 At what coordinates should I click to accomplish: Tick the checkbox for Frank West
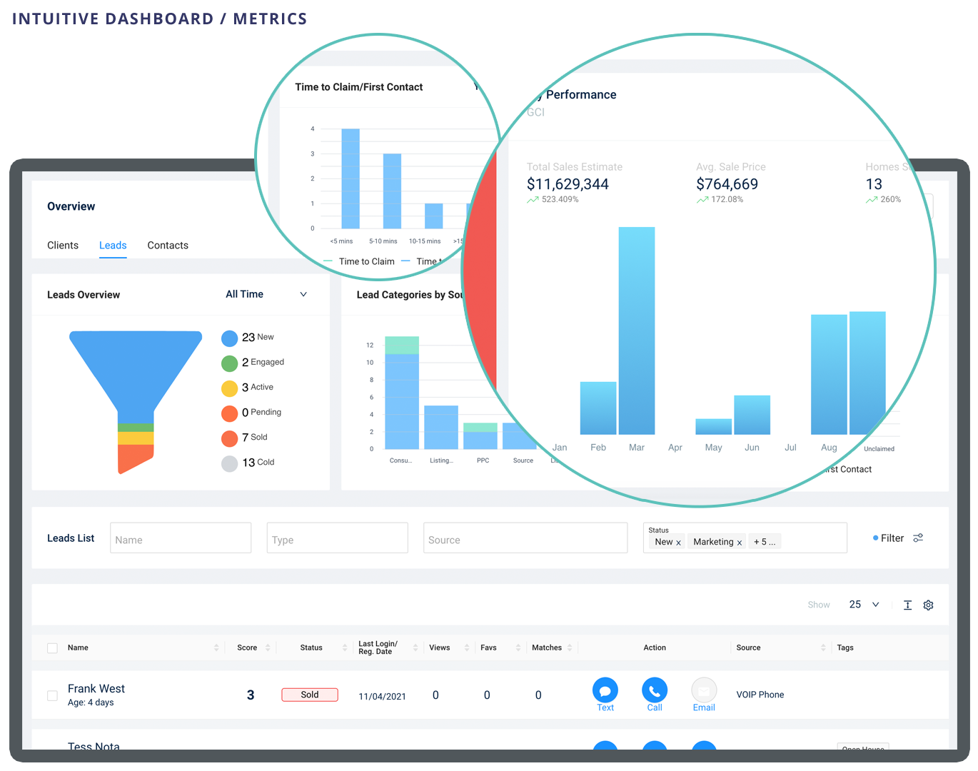[52, 695]
